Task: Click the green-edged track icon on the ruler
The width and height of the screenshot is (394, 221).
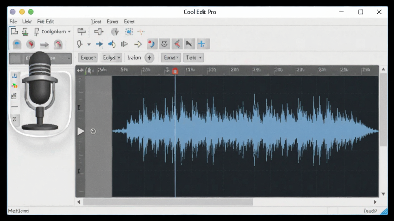Action: pos(88,71)
